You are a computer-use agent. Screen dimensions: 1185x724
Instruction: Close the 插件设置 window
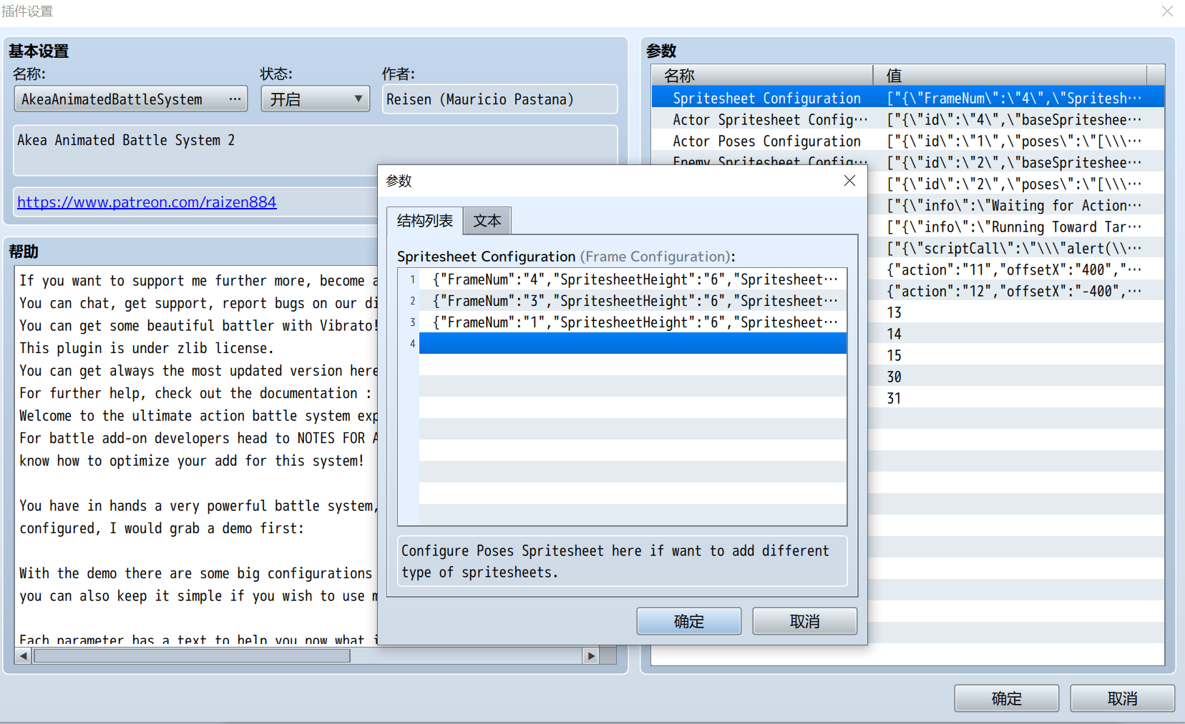pyautogui.click(x=1168, y=11)
